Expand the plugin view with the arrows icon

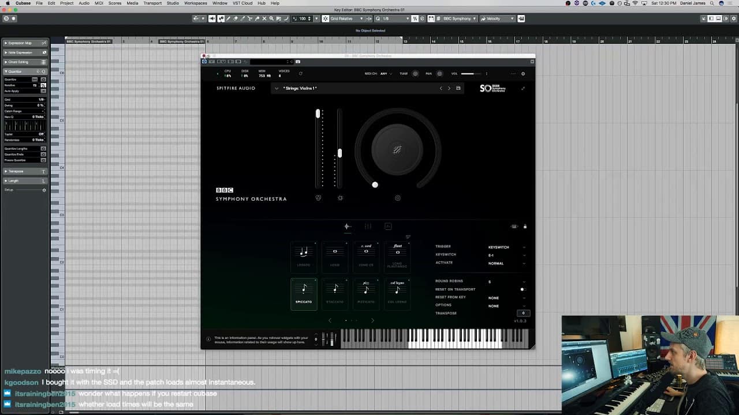coord(523,88)
